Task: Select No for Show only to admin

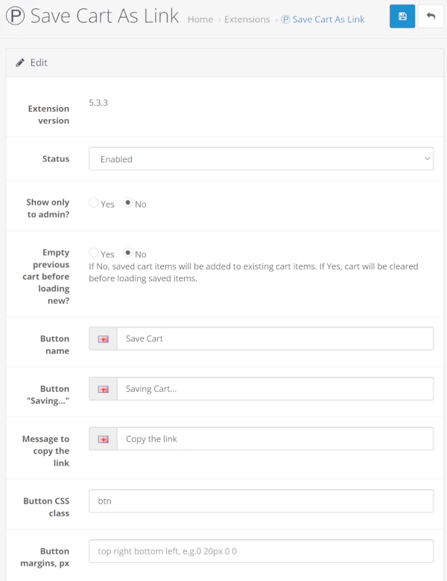Action: click(128, 203)
